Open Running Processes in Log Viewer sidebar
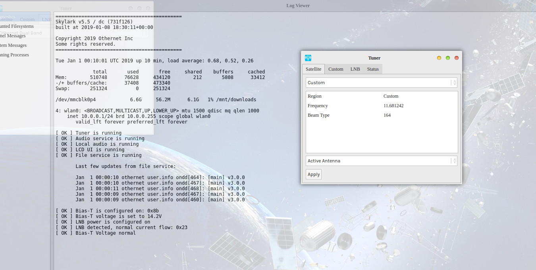The image size is (536, 270). (x=14, y=55)
